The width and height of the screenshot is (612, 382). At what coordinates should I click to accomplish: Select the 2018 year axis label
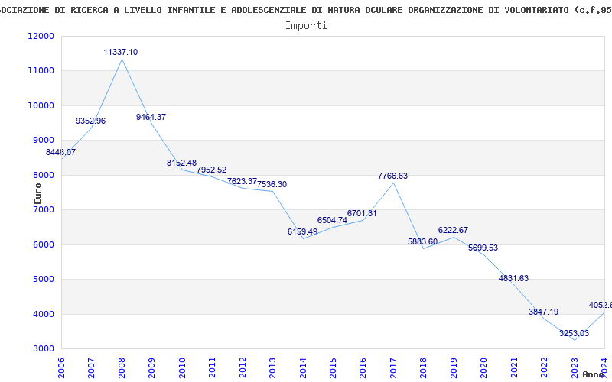pyautogui.click(x=424, y=367)
